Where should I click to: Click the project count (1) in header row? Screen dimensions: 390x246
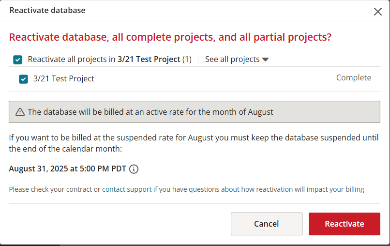point(187,59)
